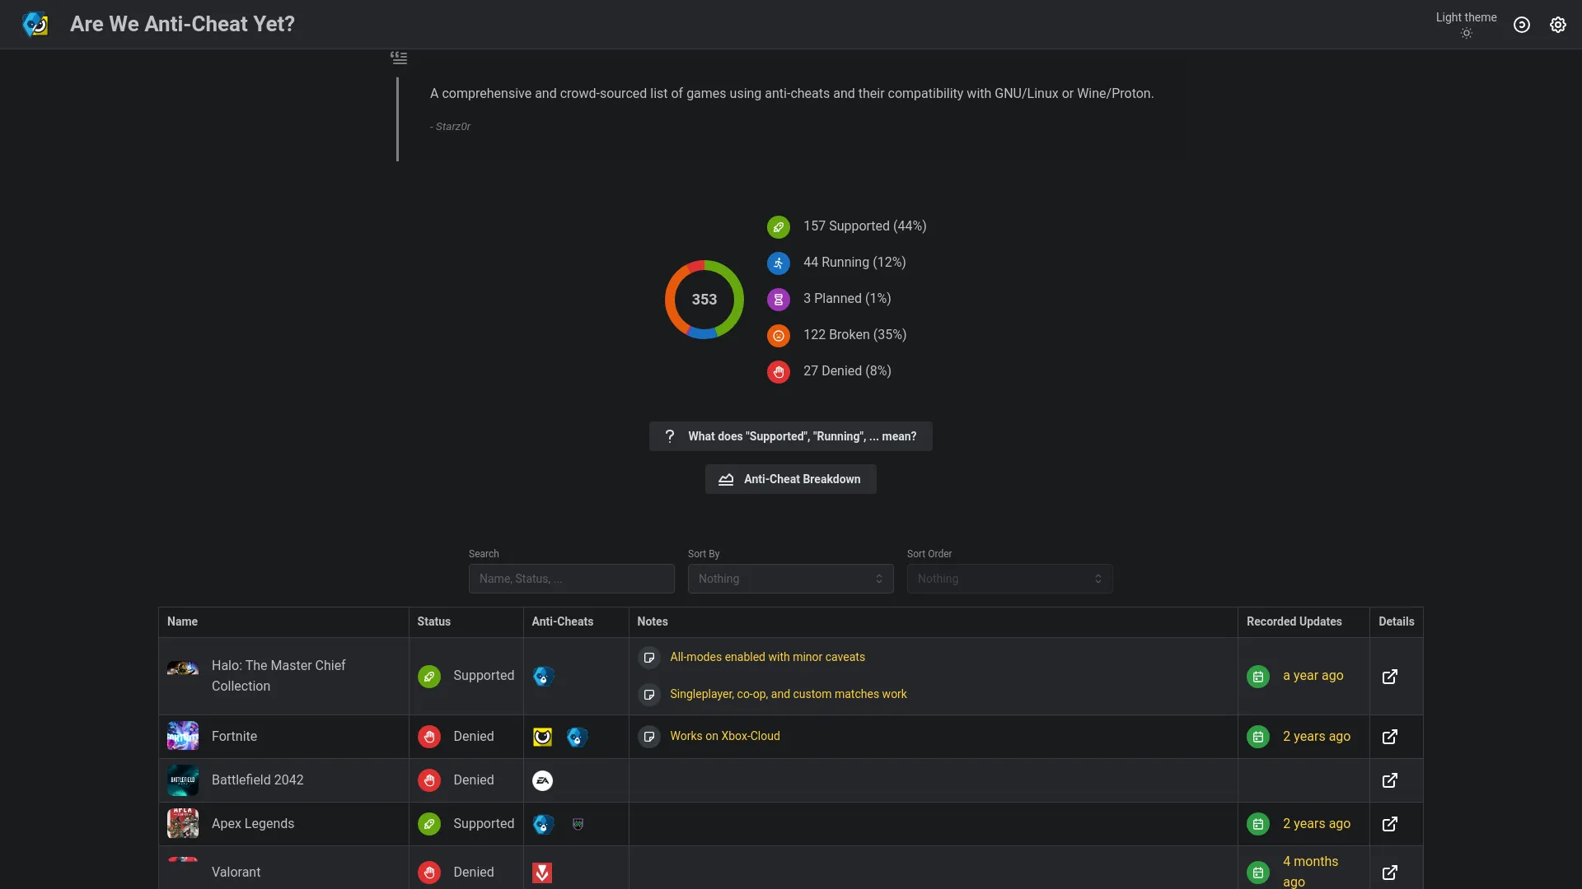Click the Easy Anti-Cheat icon in Apex Legends row
The image size is (1582, 889).
click(542, 824)
